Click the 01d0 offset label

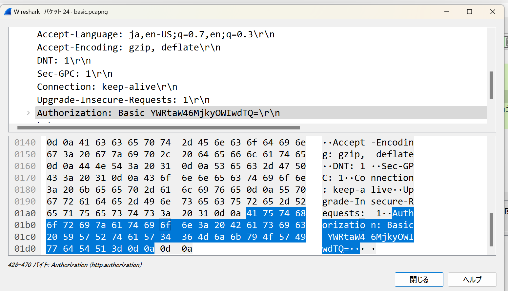(x=25, y=249)
